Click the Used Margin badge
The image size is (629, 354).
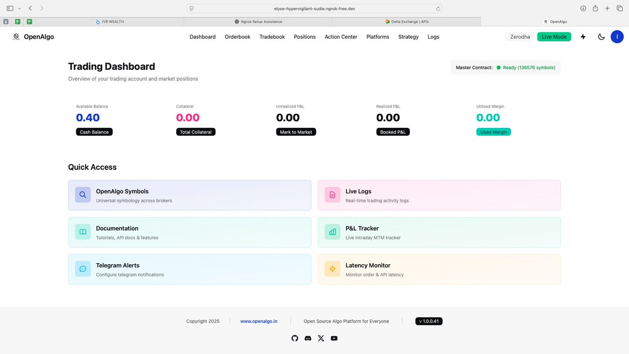point(494,132)
